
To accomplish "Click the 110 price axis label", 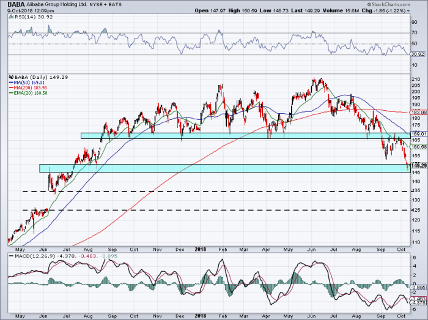I will pyautogui.click(x=416, y=242).
